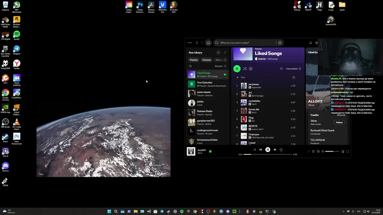Mute the volume using the speaker icon

pyautogui.click(x=323, y=151)
